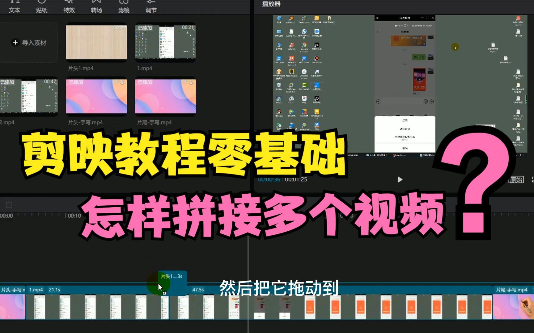
Task: Click the 导入素材 import button
Action: [x=29, y=43]
